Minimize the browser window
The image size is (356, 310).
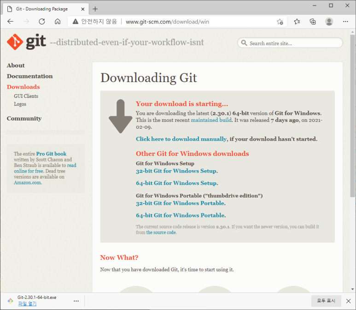point(315,6)
